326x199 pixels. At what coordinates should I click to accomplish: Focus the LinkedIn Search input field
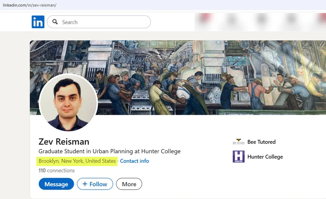click(x=104, y=22)
